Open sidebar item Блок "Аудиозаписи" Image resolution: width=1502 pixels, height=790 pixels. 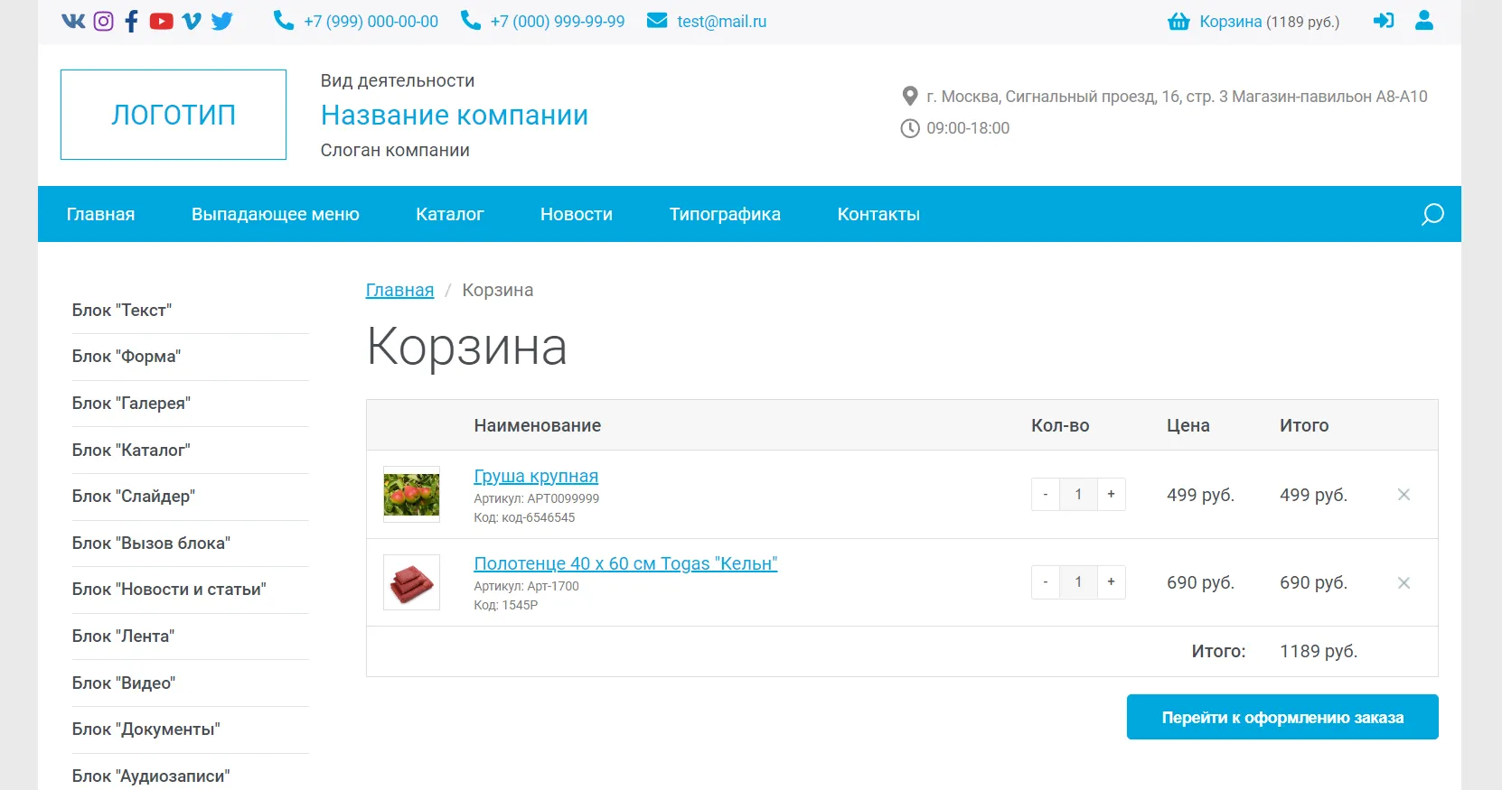tap(151, 776)
